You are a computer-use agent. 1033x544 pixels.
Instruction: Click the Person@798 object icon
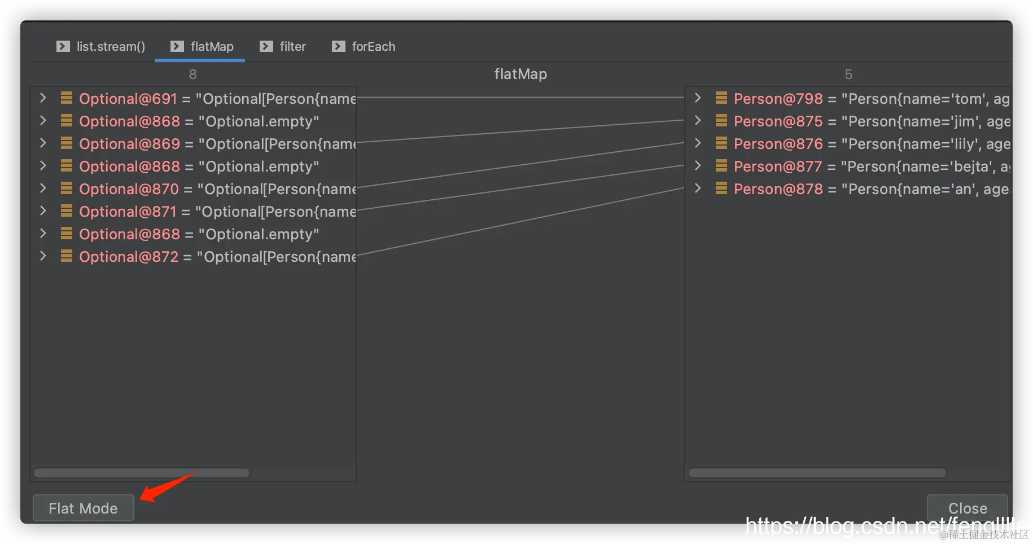point(721,99)
